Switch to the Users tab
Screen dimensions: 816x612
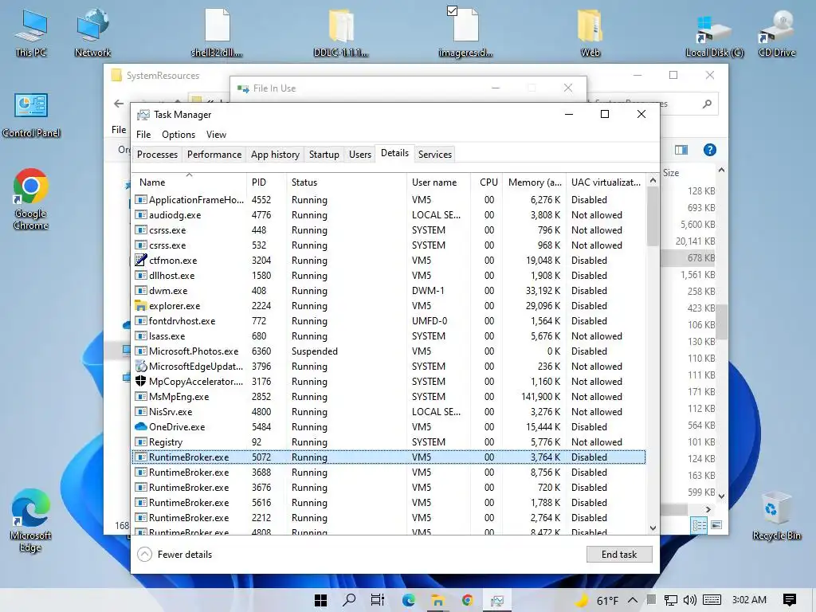[360, 154]
